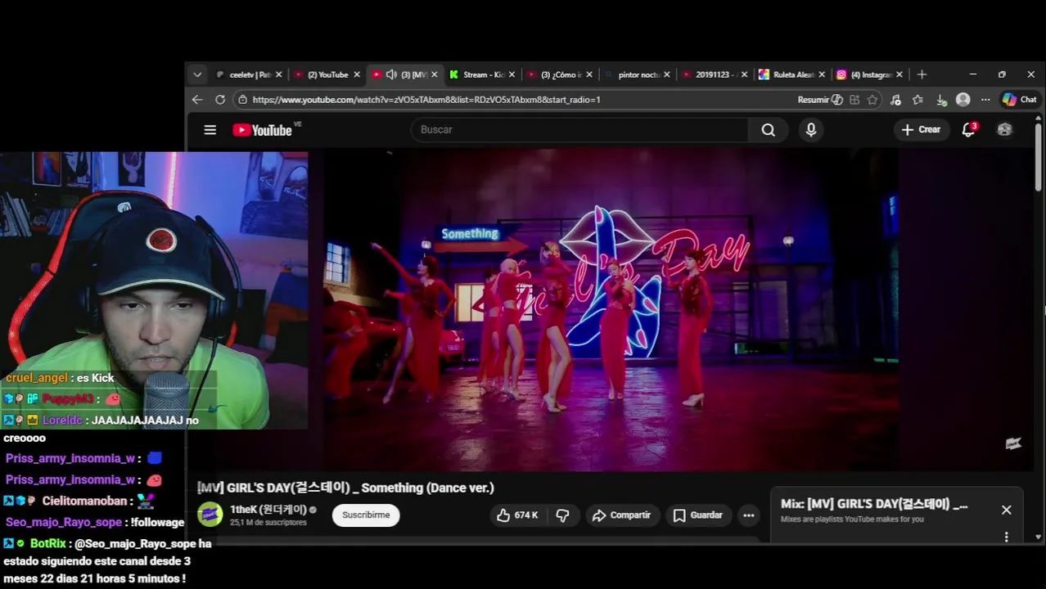
Task: Close the Ruleta Aleatoria tab
Action: pos(822,74)
